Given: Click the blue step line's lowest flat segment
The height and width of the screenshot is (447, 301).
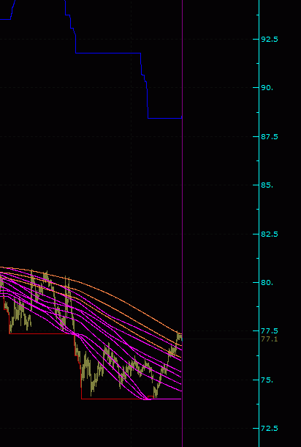Looking at the screenshot, I should pos(165,118).
